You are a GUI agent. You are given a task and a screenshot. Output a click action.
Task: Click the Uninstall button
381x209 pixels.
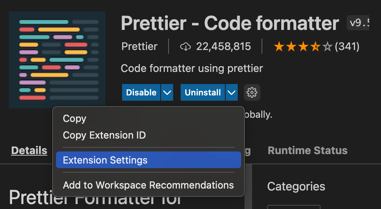203,92
